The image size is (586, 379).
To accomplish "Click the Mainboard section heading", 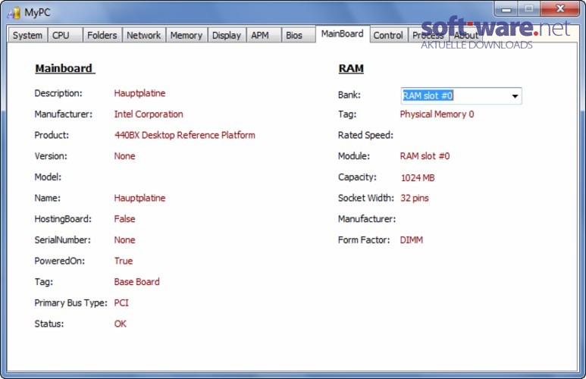I will (x=64, y=68).
